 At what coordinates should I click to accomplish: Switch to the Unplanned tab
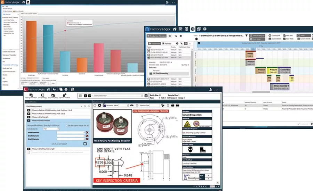(x=154, y=43)
